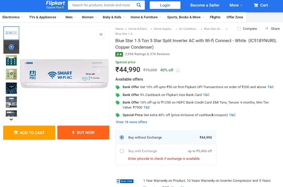Screen dimensions: 283x187
Task: Click the 4 star rating badge
Action: (119, 54)
